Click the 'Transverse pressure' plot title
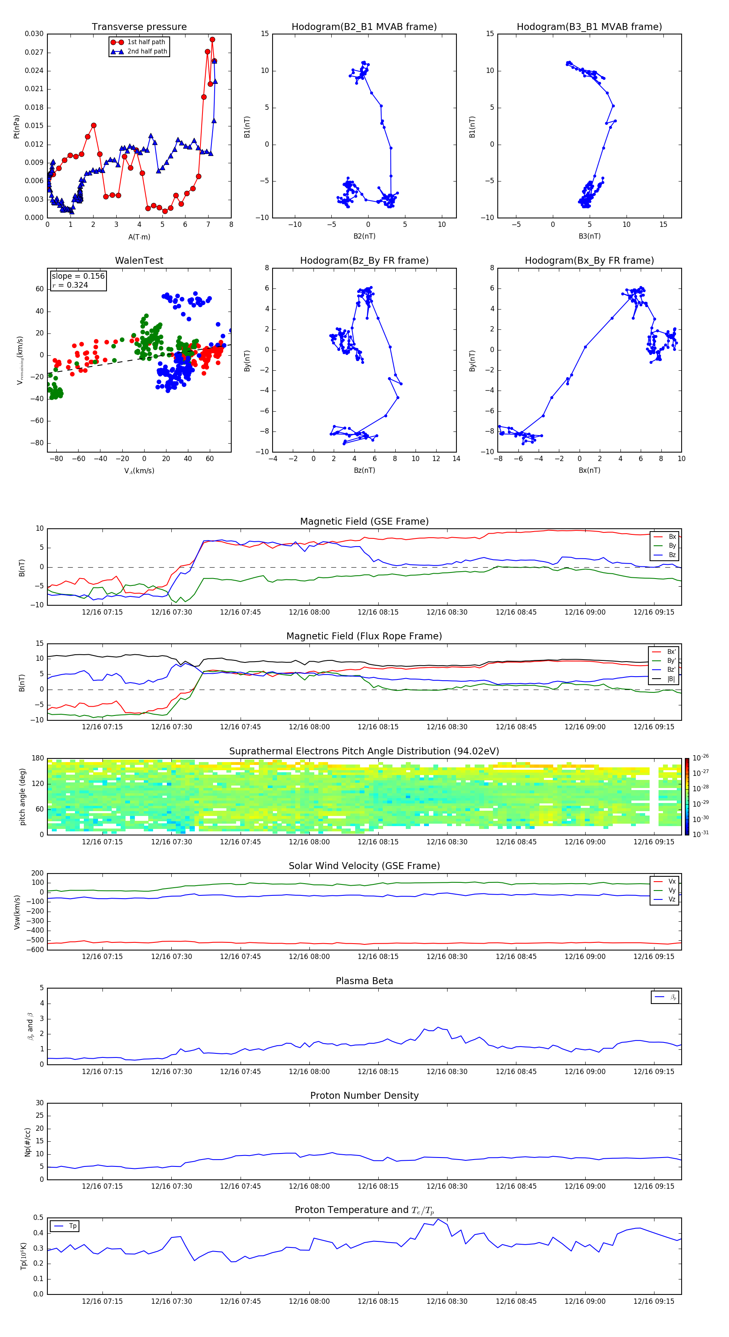Screen dimensions: 729x1337 click(139, 27)
